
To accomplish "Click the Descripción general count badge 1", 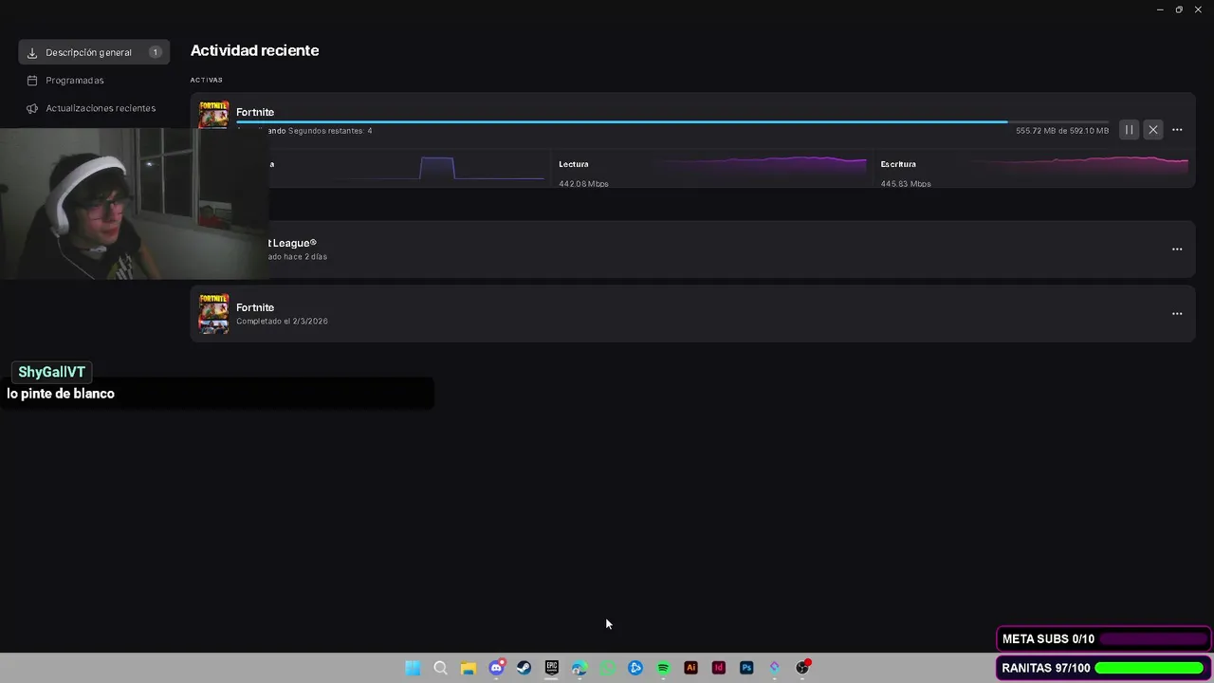I will tap(155, 52).
